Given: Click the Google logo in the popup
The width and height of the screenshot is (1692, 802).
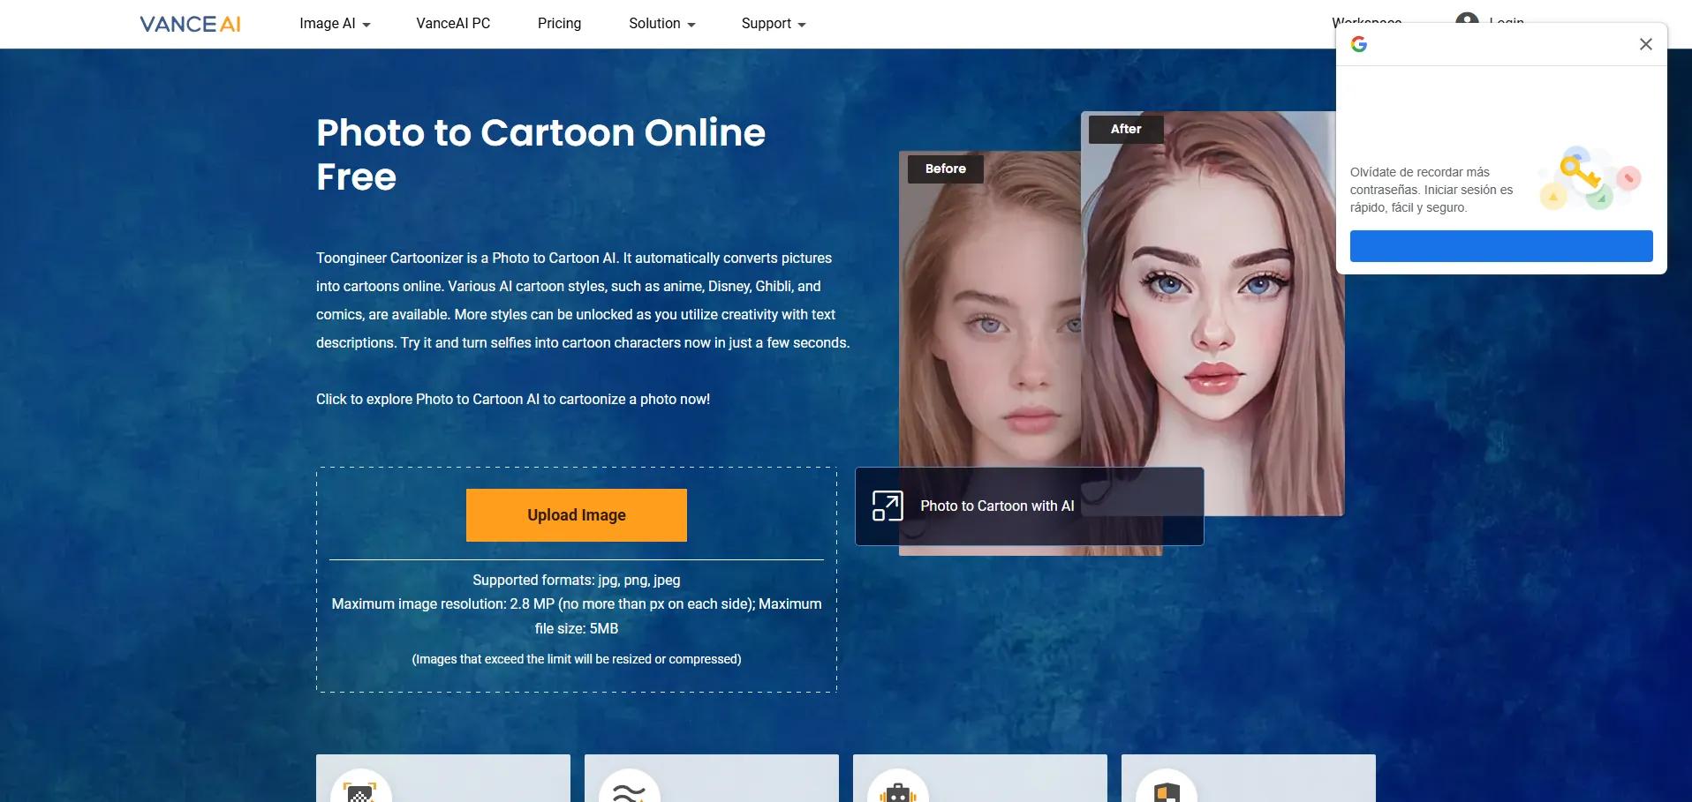Looking at the screenshot, I should pyautogui.click(x=1359, y=44).
